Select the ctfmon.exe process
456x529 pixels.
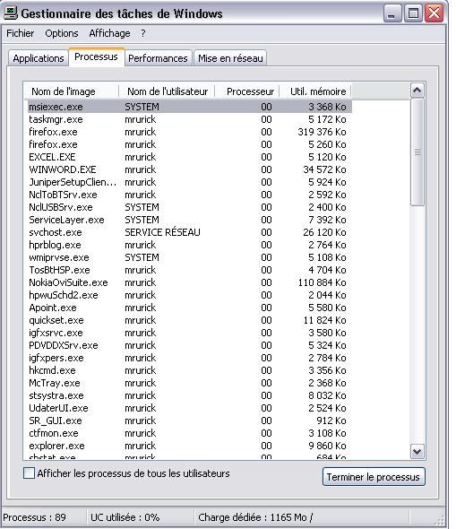[x=189, y=433]
